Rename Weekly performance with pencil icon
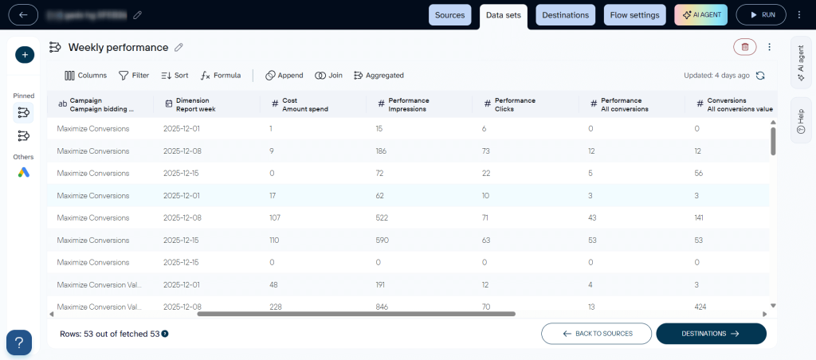This screenshot has height=360, width=816. (x=178, y=47)
